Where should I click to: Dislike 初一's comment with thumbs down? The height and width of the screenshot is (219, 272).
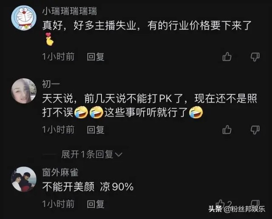pos(255,130)
